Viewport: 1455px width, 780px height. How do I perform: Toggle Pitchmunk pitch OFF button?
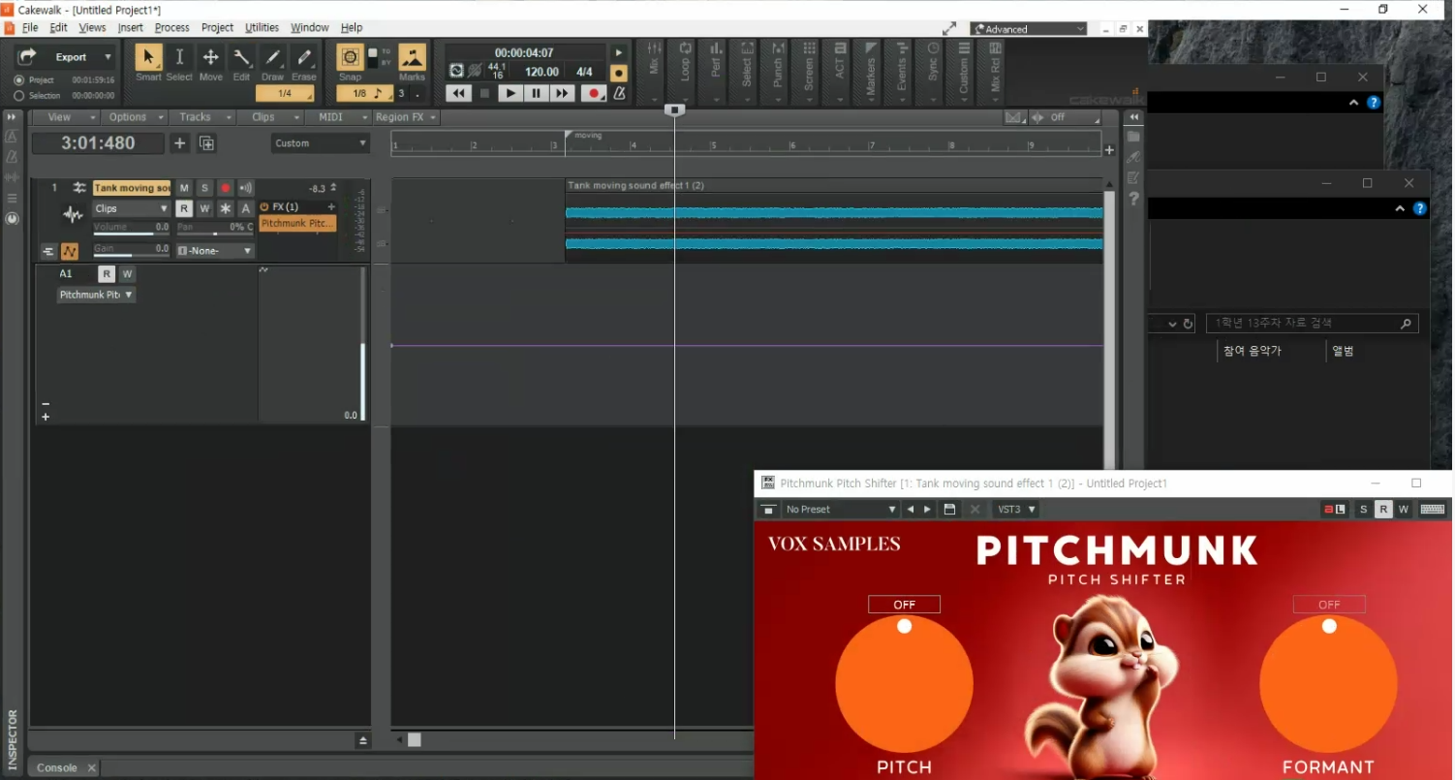point(904,605)
